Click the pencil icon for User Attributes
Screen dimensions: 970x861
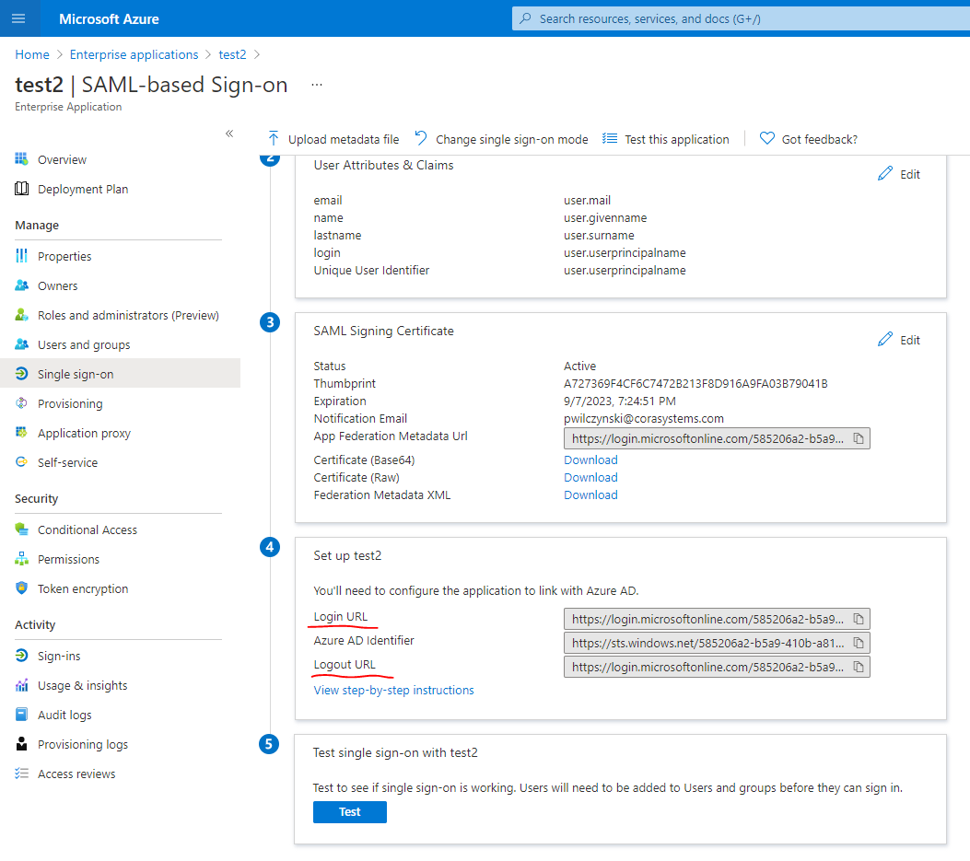click(885, 174)
